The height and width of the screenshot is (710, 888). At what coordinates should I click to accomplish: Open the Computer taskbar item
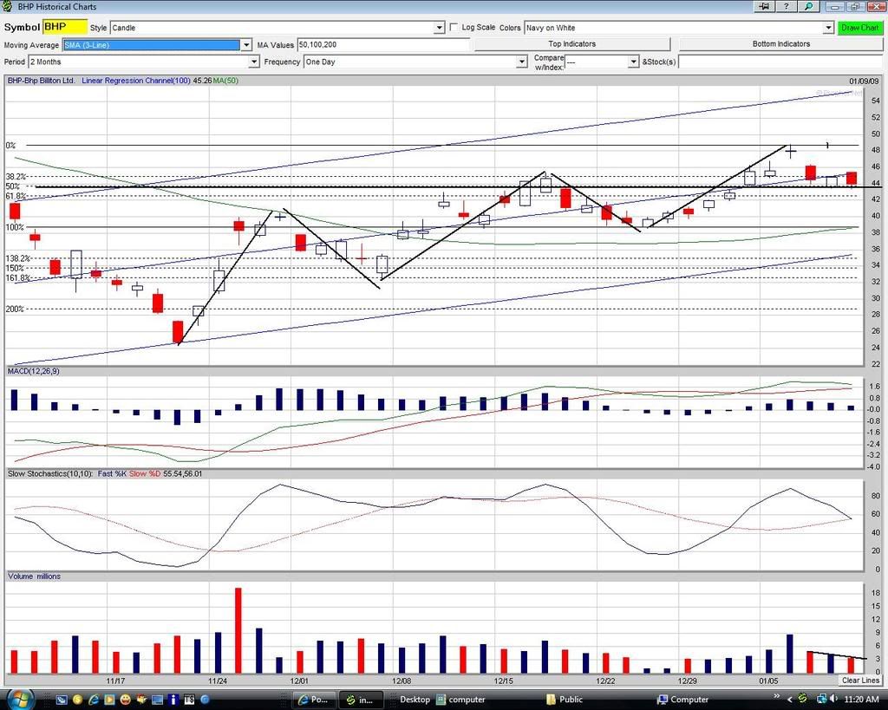click(x=682, y=700)
